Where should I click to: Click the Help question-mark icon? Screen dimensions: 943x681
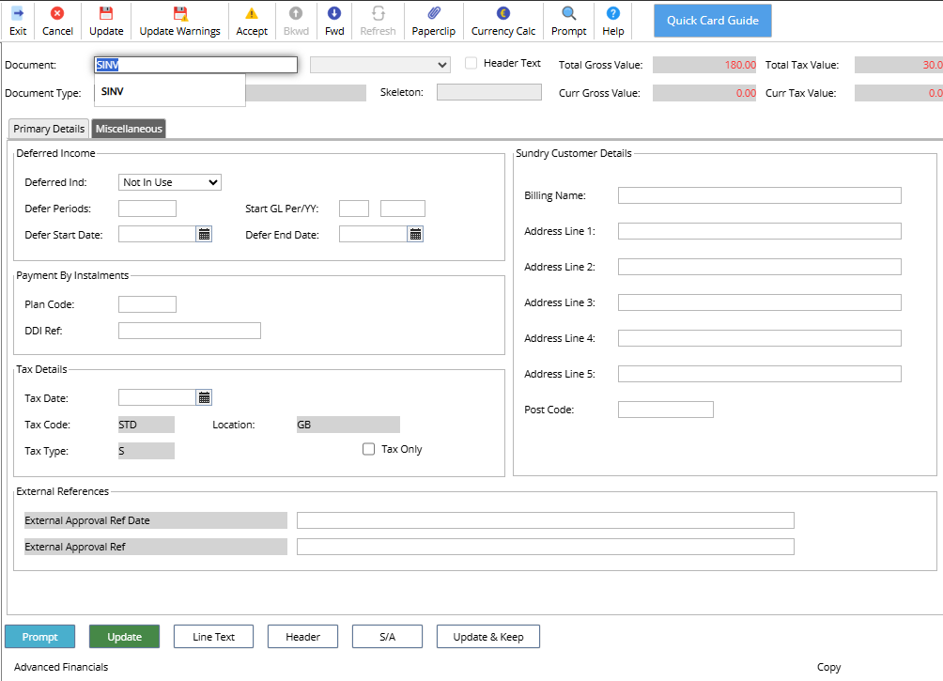612,13
